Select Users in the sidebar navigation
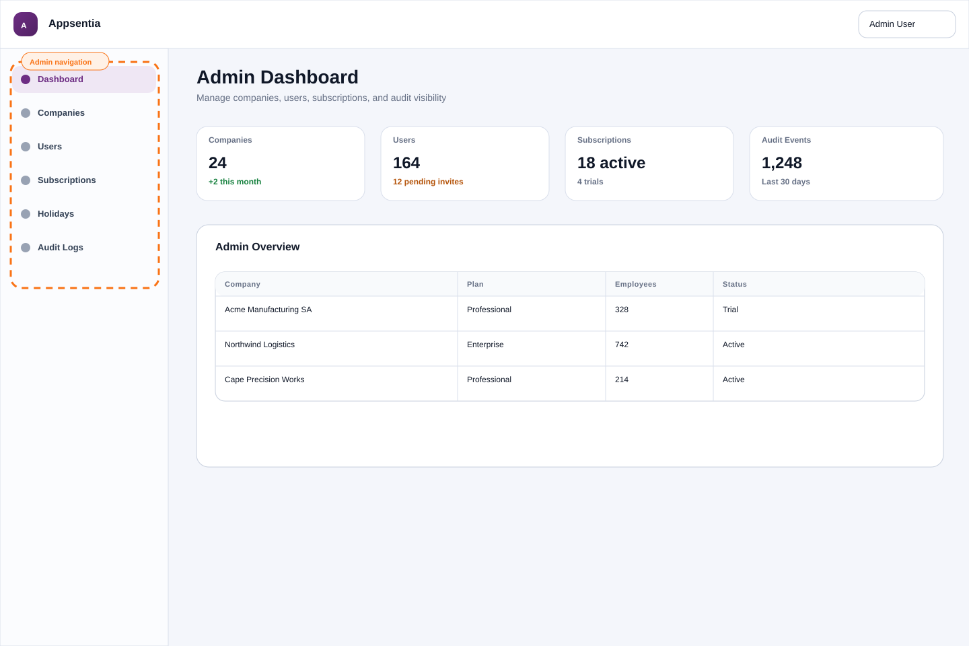 [x=85, y=147]
